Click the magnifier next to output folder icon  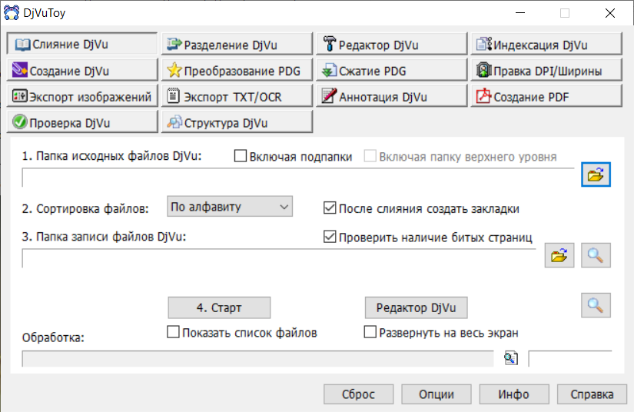pyautogui.click(x=596, y=255)
